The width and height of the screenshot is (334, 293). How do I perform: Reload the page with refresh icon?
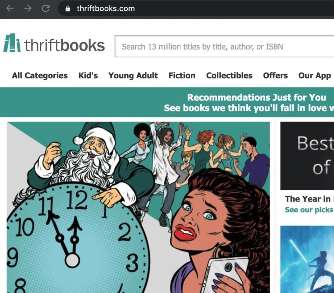click(45, 8)
